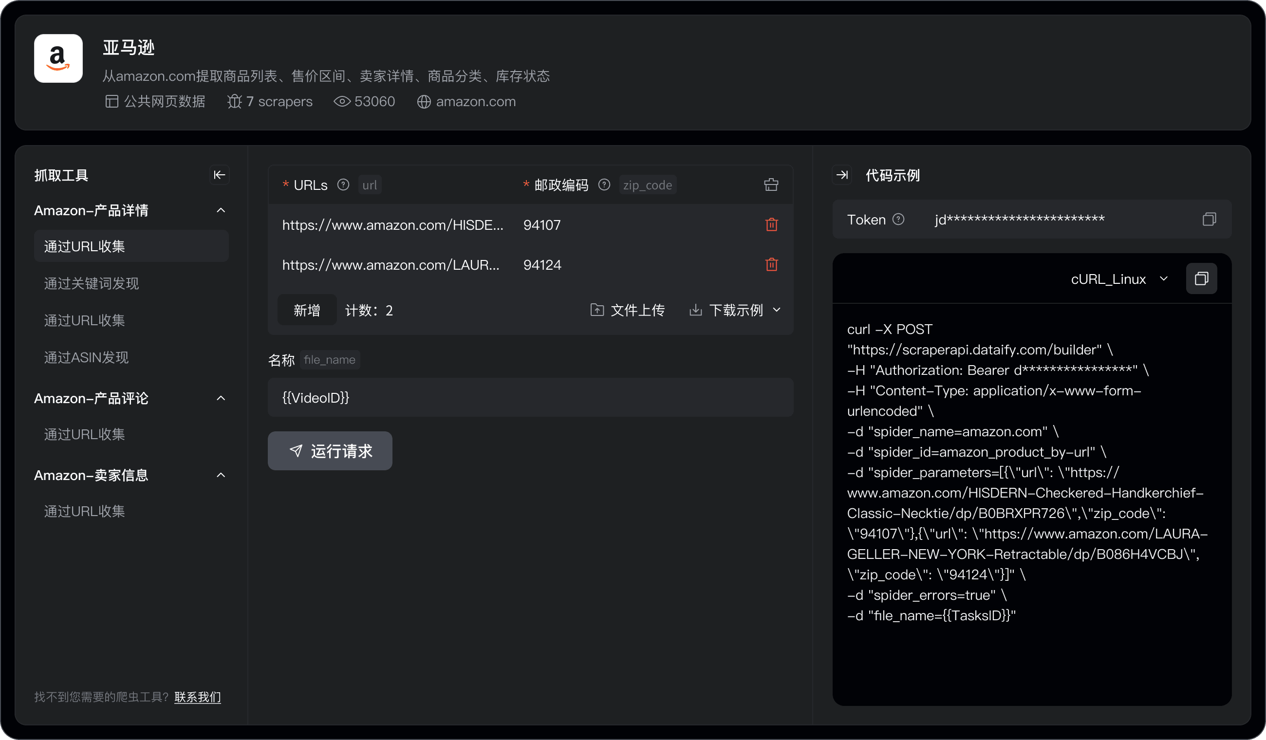Open the 联系我们 contact link
This screenshot has height=740, width=1266.
pyautogui.click(x=197, y=697)
